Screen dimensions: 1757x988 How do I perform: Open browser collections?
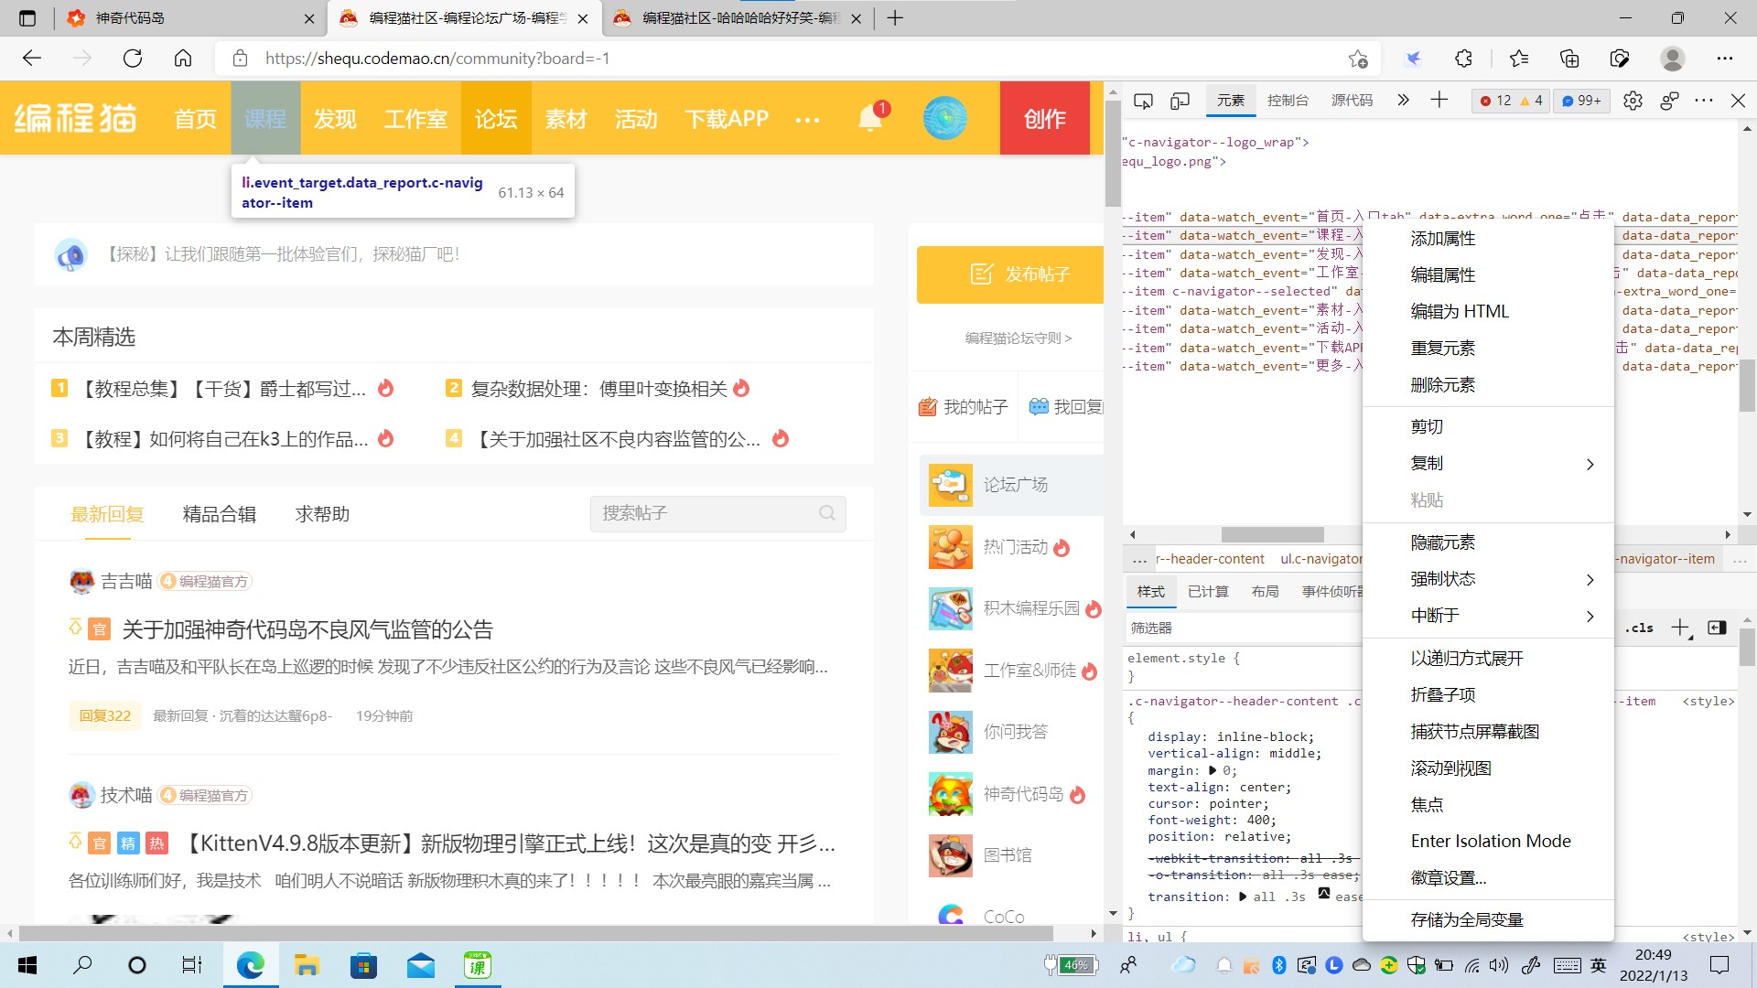[1569, 59]
